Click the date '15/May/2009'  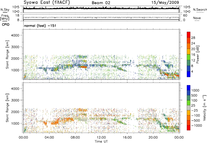point(165,3)
